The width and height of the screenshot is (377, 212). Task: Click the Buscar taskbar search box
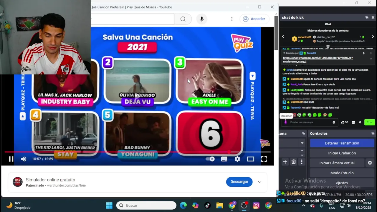tap(146, 206)
